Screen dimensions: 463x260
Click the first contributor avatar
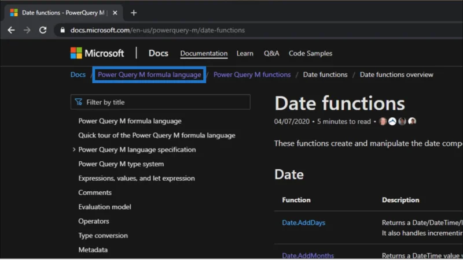click(x=383, y=121)
